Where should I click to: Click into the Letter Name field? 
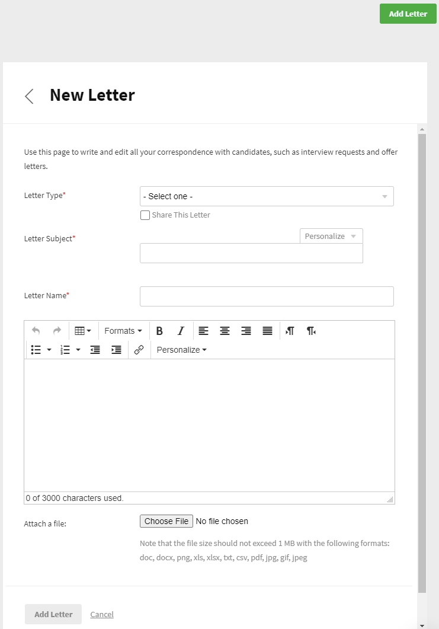tap(267, 296)
